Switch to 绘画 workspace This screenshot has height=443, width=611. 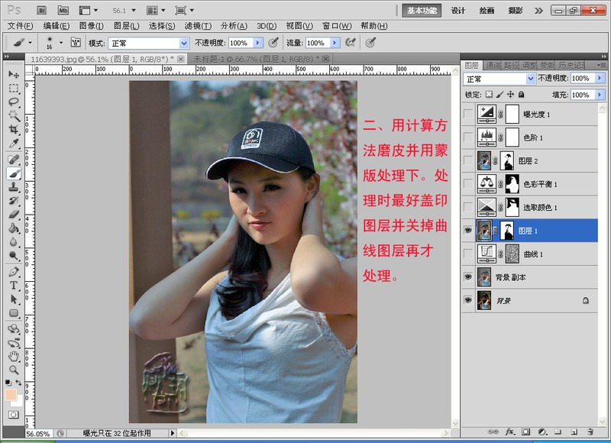coord(487,11)
